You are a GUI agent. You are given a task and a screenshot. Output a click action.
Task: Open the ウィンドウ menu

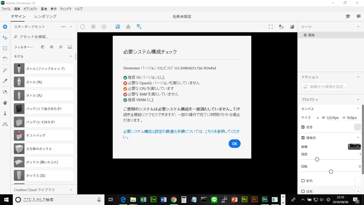[66, 9]
